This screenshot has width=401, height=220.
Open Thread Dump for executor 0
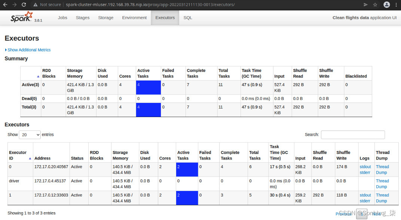pos(382,170)
